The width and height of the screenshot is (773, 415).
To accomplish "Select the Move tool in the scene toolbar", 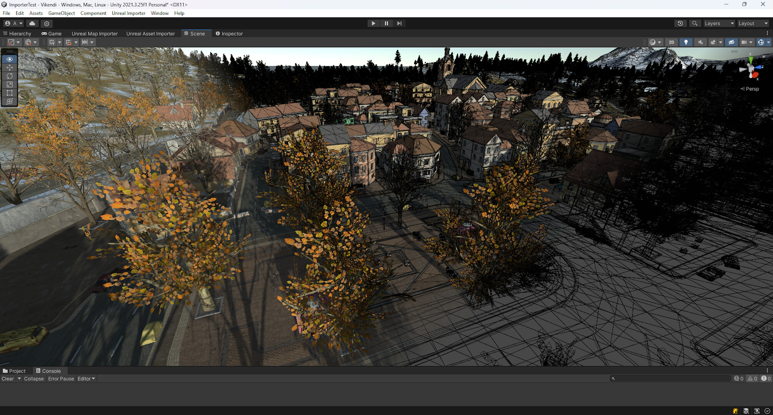I will tap(10, 68).
